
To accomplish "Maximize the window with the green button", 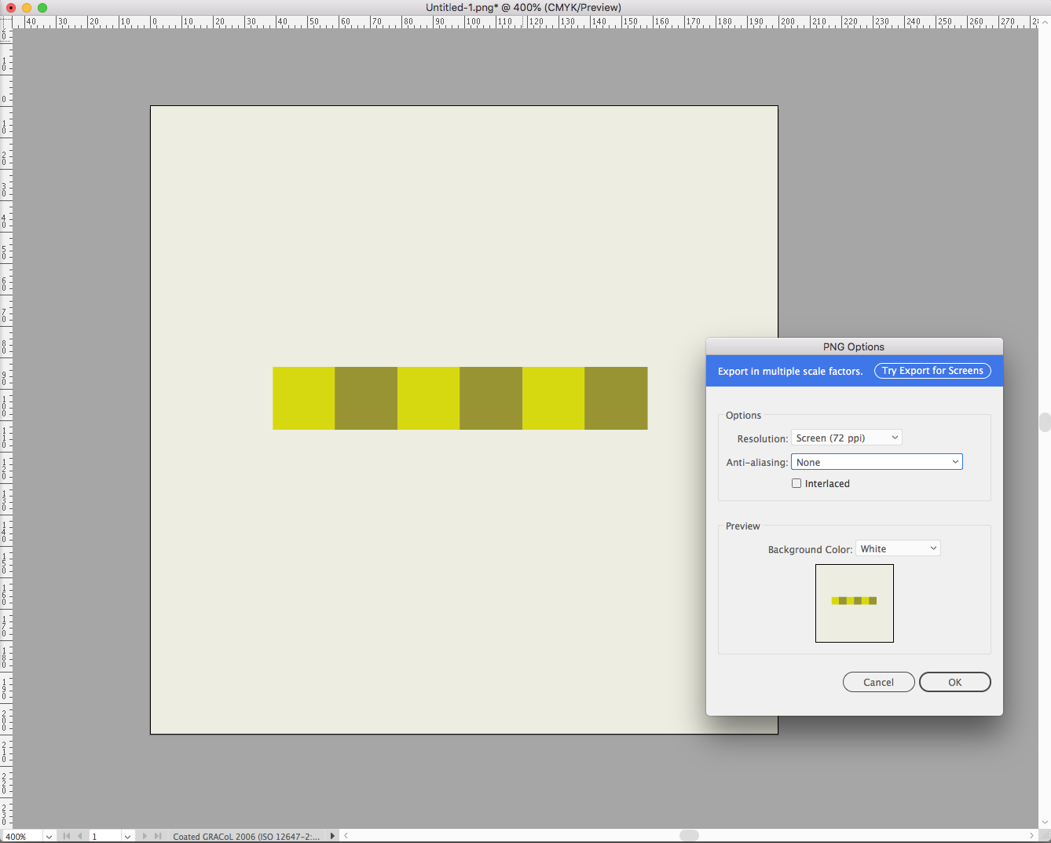I will click(x=42, y=7).
